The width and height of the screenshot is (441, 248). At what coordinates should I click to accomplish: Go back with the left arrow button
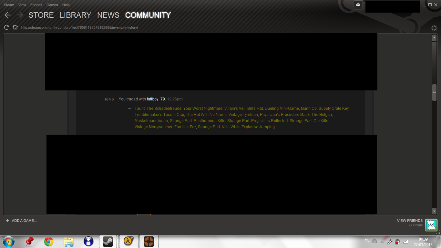tap(8, 15)
